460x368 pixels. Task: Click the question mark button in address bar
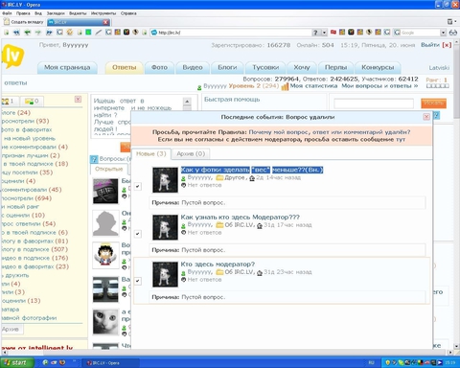(x=315, y=33)
